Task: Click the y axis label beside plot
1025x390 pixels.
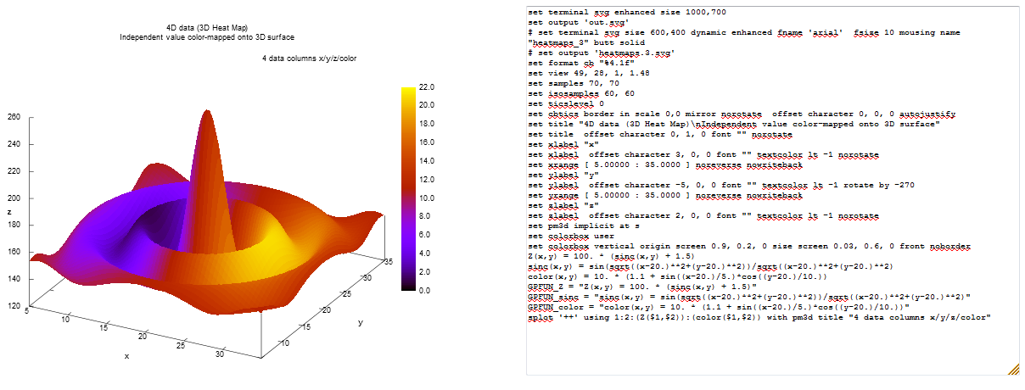Action: [x=360, y=322]
